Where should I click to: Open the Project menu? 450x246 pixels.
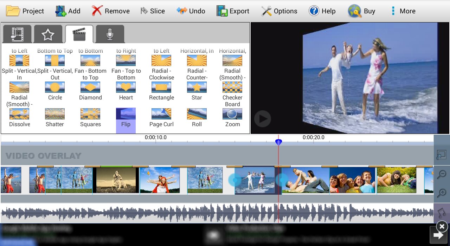[x=25, y=11]
